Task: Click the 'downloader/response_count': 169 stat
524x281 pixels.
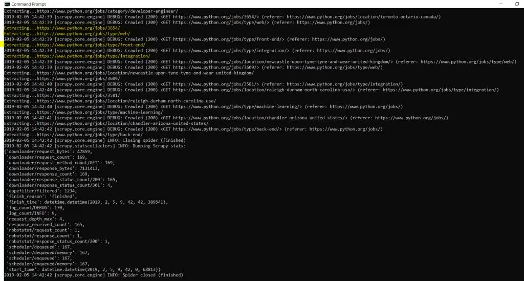Action: (48, 174)
